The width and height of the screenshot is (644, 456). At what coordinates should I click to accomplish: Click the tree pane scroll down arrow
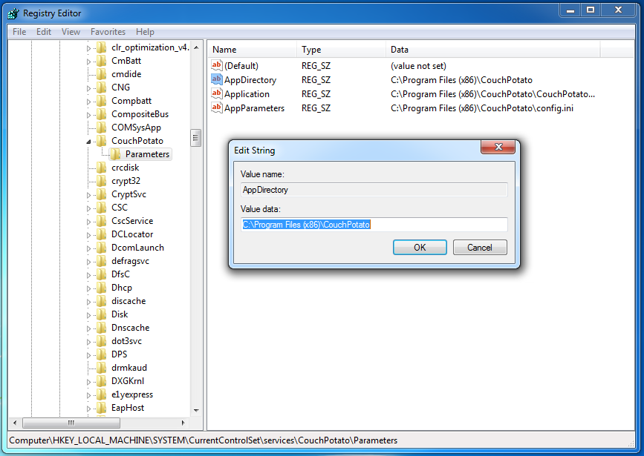[x=196, y=411]
